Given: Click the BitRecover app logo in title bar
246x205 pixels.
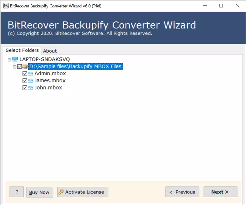Looking at the screenshot, I should [6, 6].
